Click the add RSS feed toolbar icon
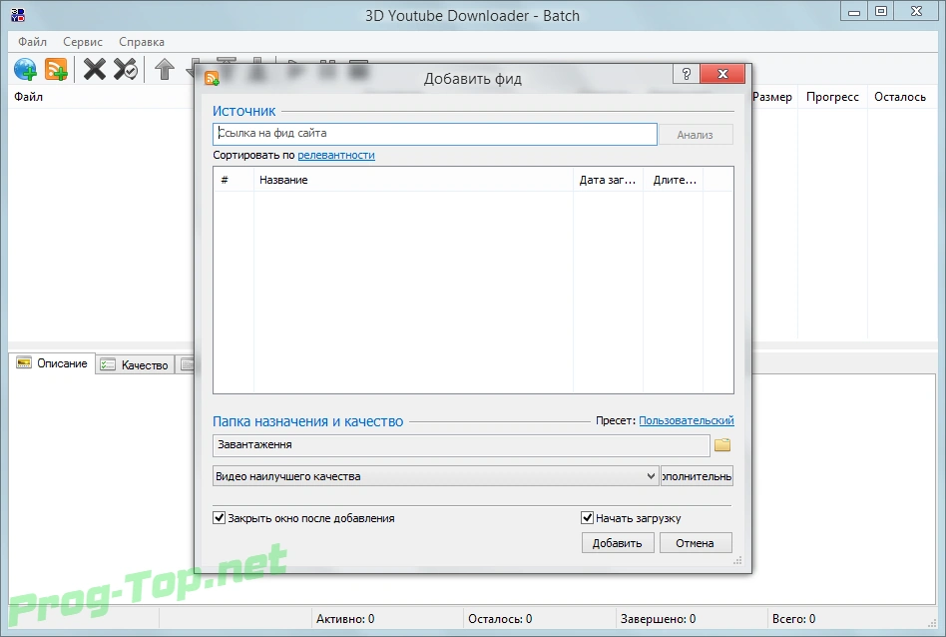This screenshot has width=946, height=637. pyautogui.click(x=56, y=70)
